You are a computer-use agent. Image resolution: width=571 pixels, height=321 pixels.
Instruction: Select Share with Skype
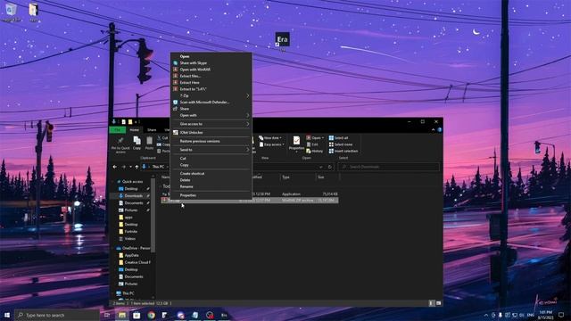tap(193, 63)
